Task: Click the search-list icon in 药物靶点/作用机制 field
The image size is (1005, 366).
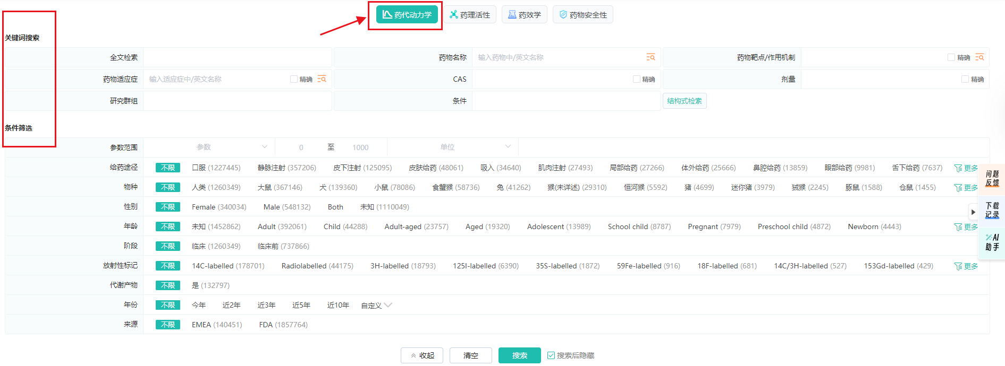Action: click(x=979, y=57)
